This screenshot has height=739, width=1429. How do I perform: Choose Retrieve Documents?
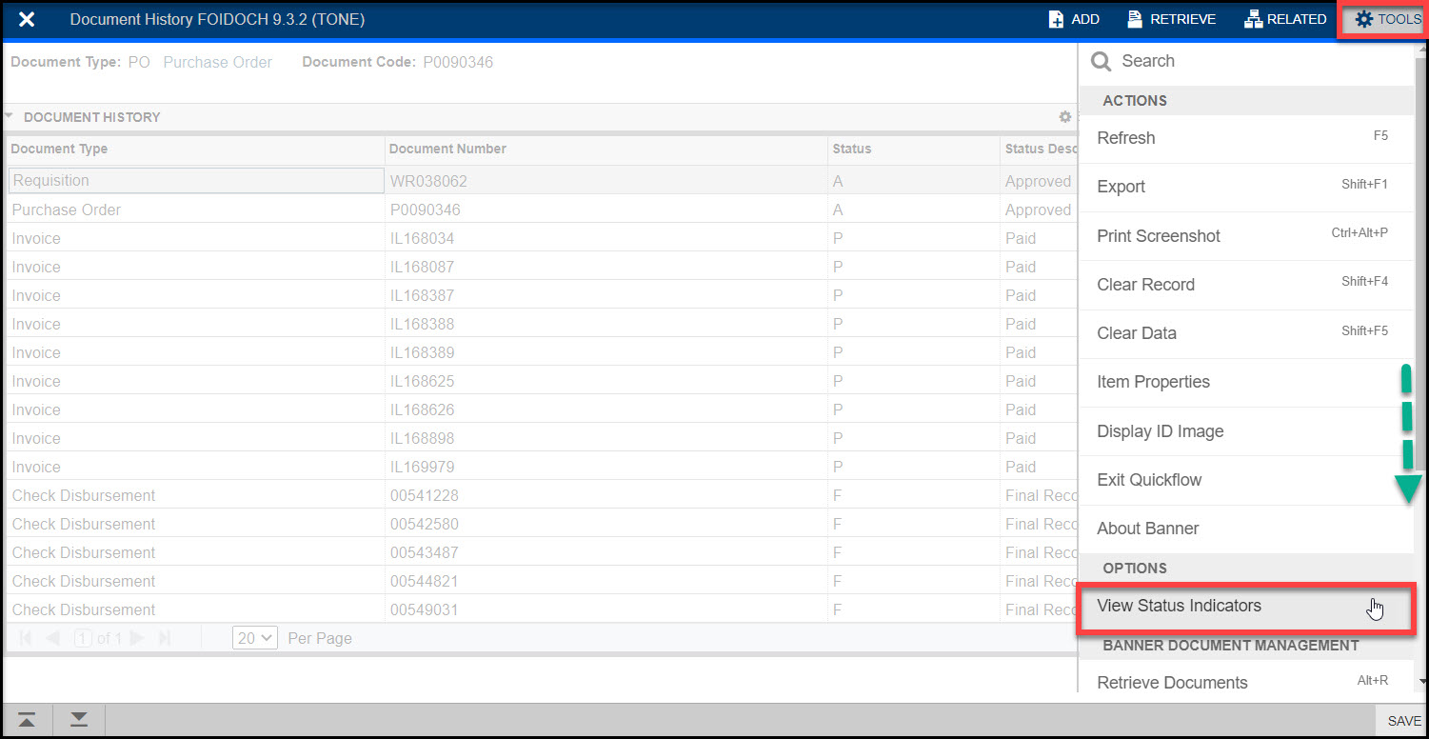coord(1245,683)
